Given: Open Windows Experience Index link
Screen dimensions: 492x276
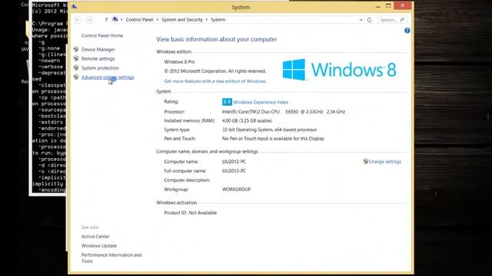Looking at the screenshot, I should (261, 102).
